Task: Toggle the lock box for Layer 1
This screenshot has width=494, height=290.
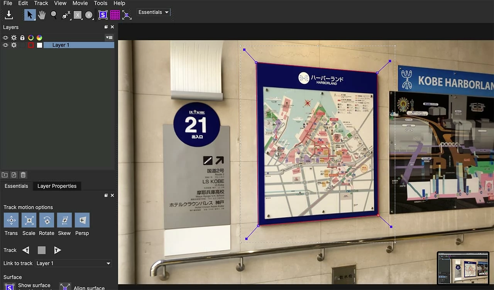Action: (22, 45)
